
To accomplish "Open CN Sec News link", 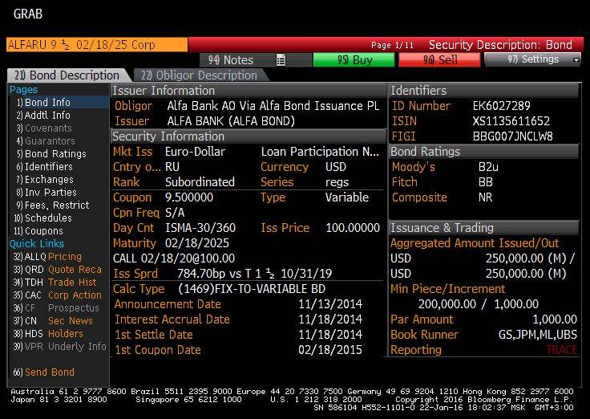I will [53, 320].
